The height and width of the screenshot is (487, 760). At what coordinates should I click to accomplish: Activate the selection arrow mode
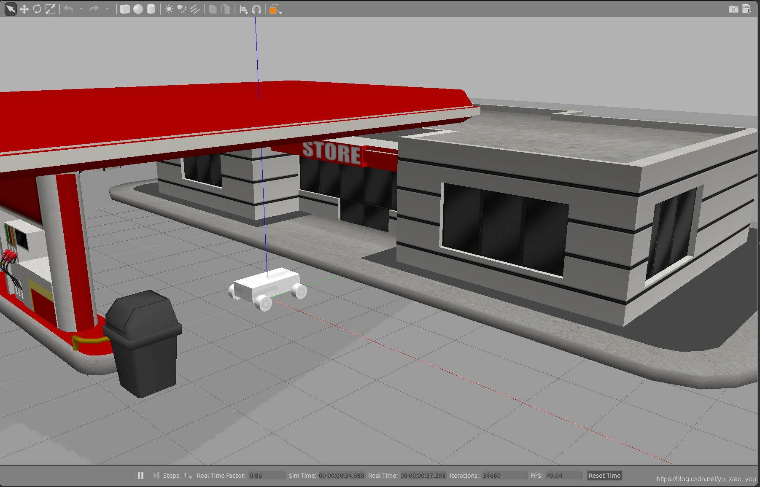[11, 9]
